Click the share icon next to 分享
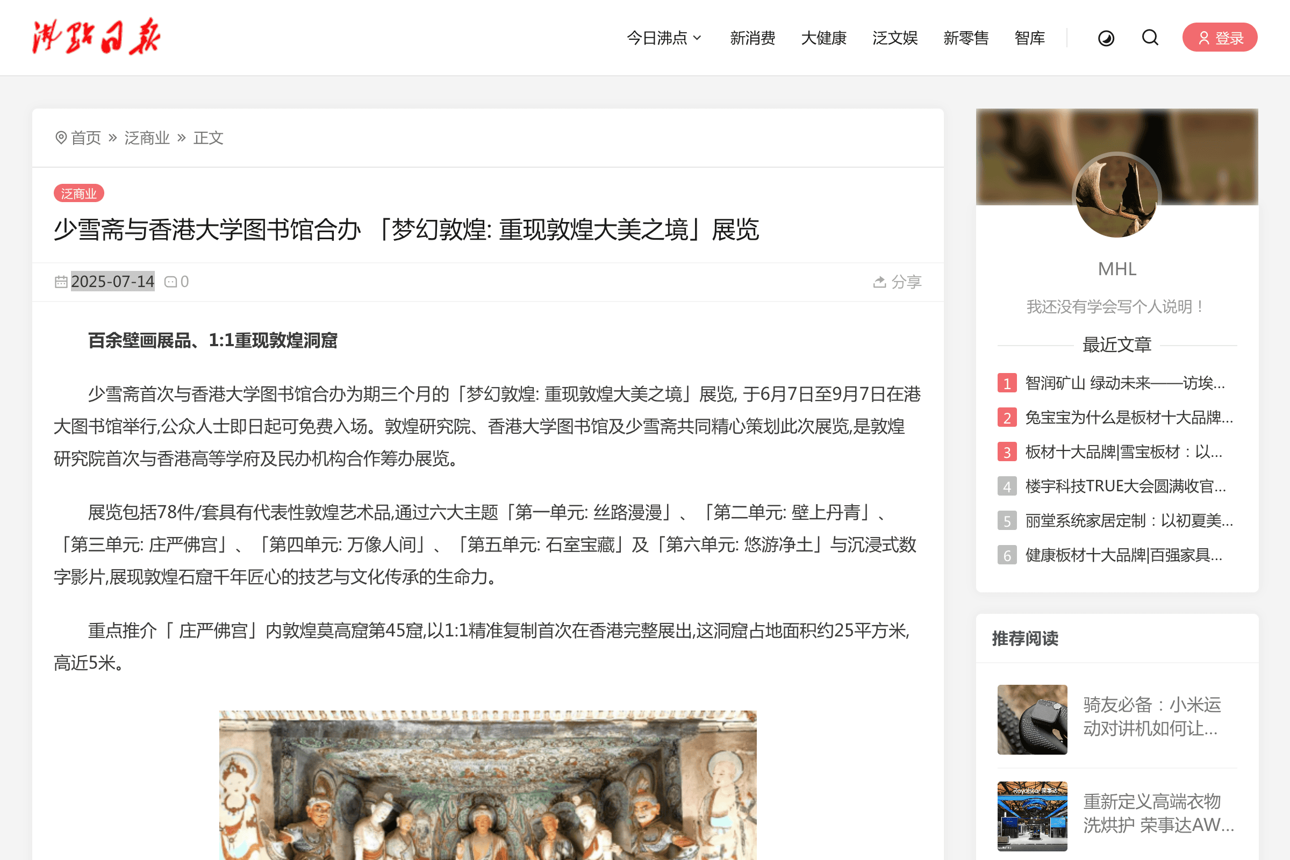Image resolution: width=1290 pixels, height=860 pixels. point(879,281)
